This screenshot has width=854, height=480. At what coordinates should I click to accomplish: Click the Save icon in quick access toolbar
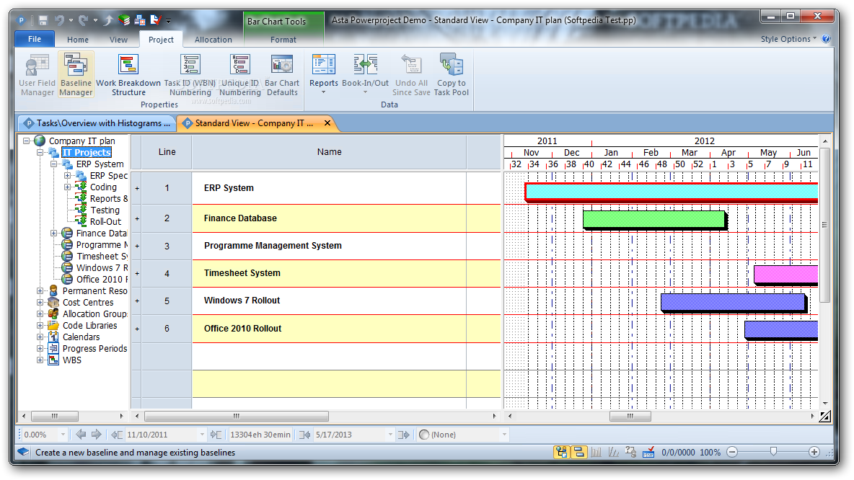[x=43, y=21]
